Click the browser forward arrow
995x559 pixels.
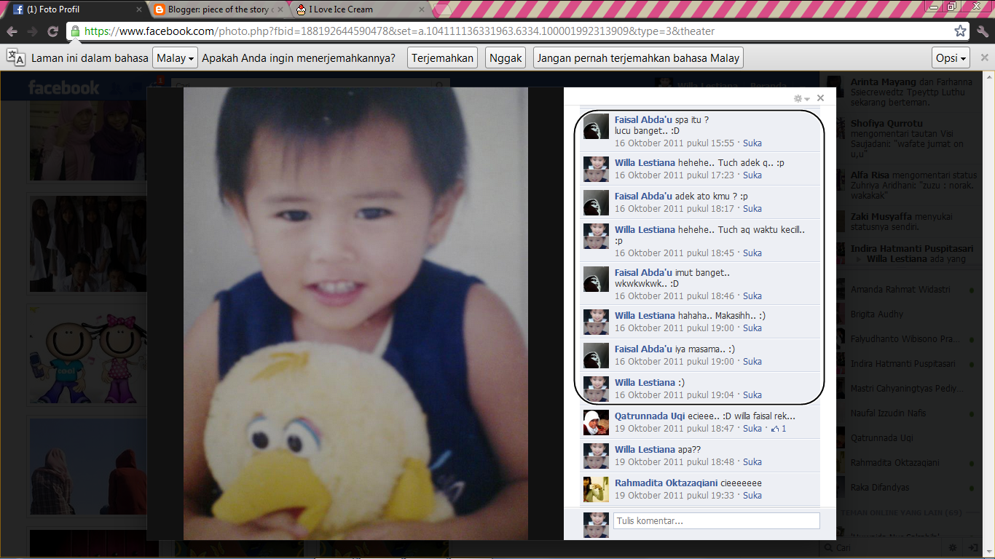pos(32,31)
